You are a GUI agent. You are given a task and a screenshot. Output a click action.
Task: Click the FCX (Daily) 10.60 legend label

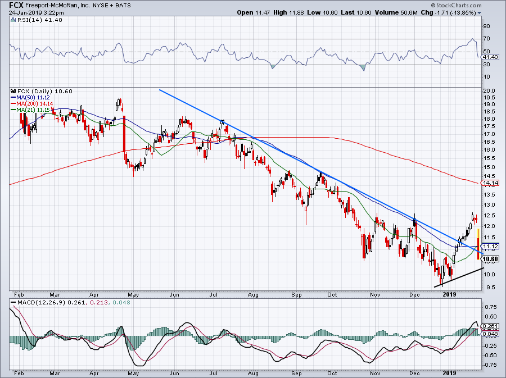pyautogui.click(x=45, y=91)
